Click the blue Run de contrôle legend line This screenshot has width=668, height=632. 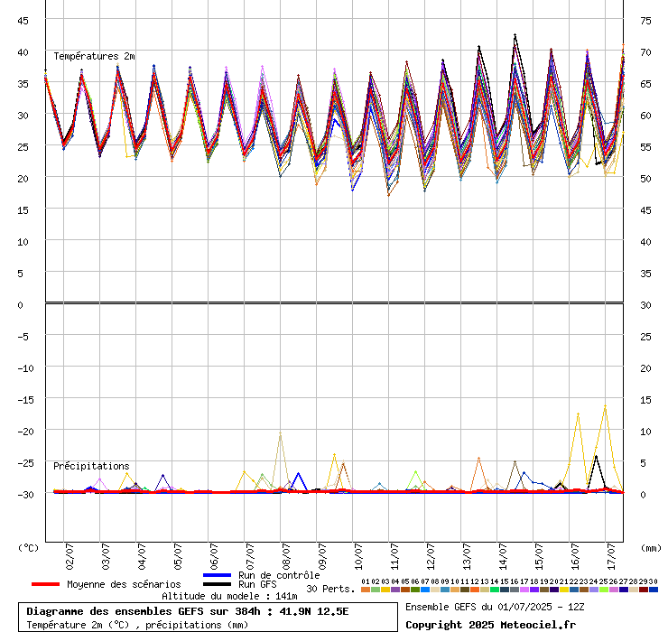pos(217,575)
